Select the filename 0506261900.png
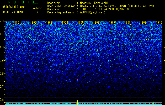 pos(13,7)
